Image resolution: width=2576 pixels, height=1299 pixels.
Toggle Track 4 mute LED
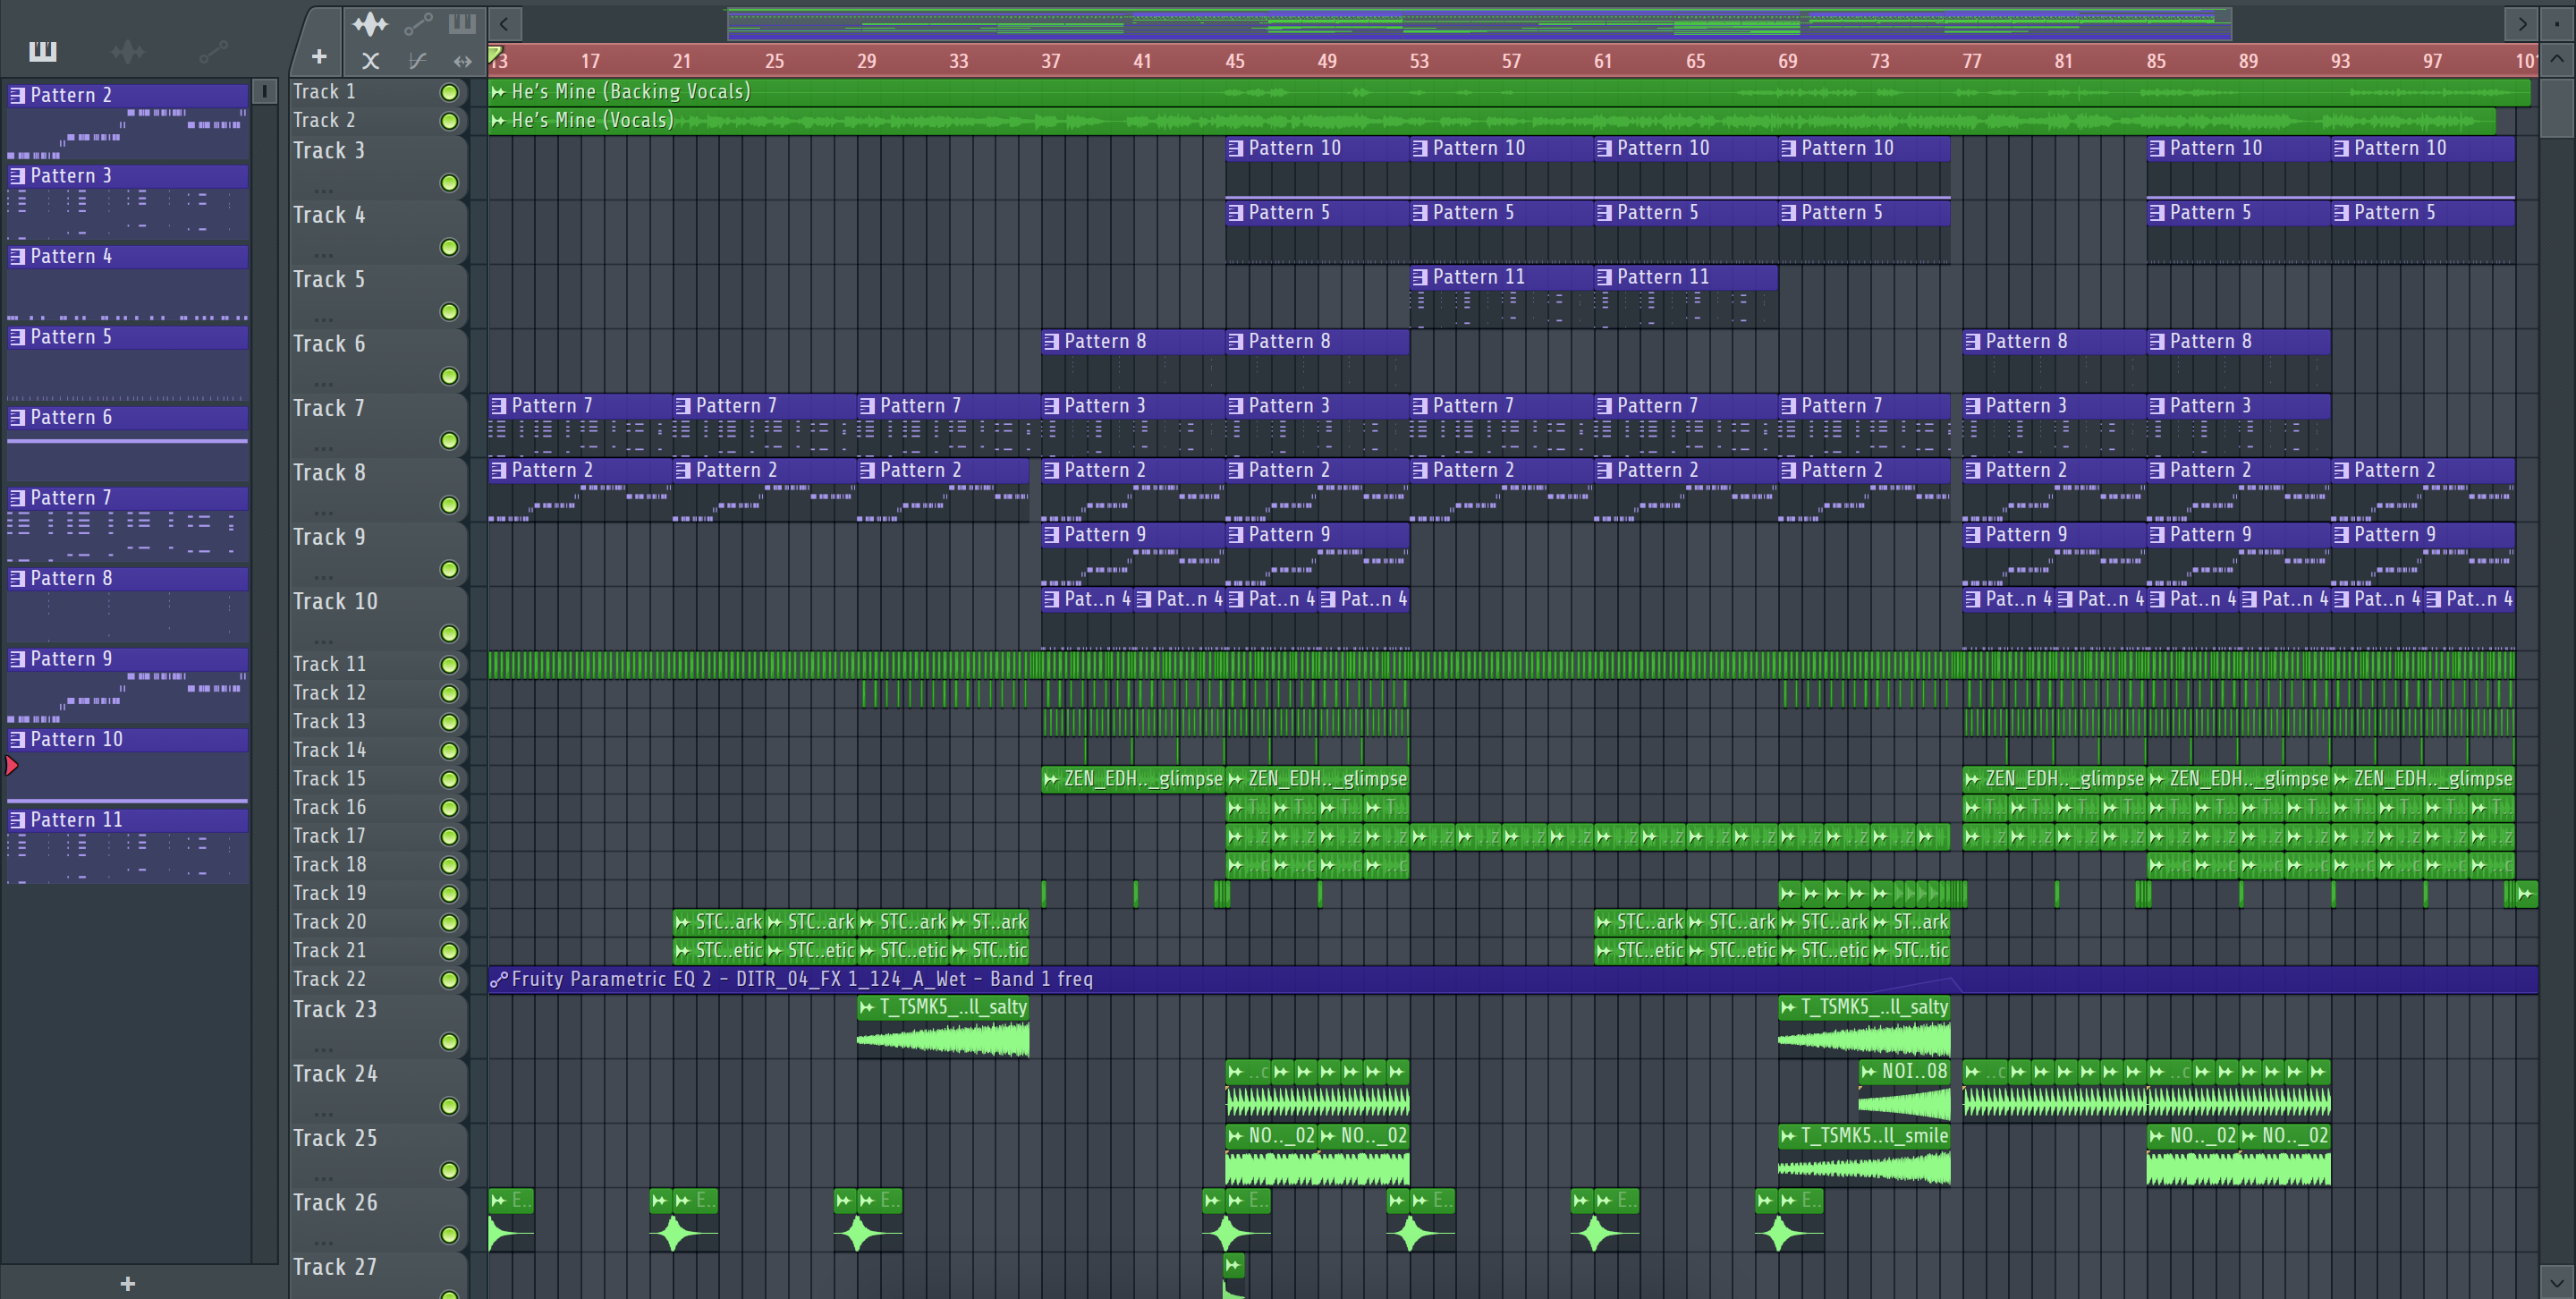click(449, 247)
